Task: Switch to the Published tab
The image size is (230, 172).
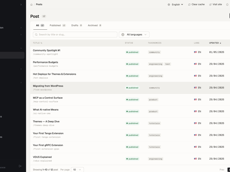Action: pyautogui.click(x=57, y=25)
